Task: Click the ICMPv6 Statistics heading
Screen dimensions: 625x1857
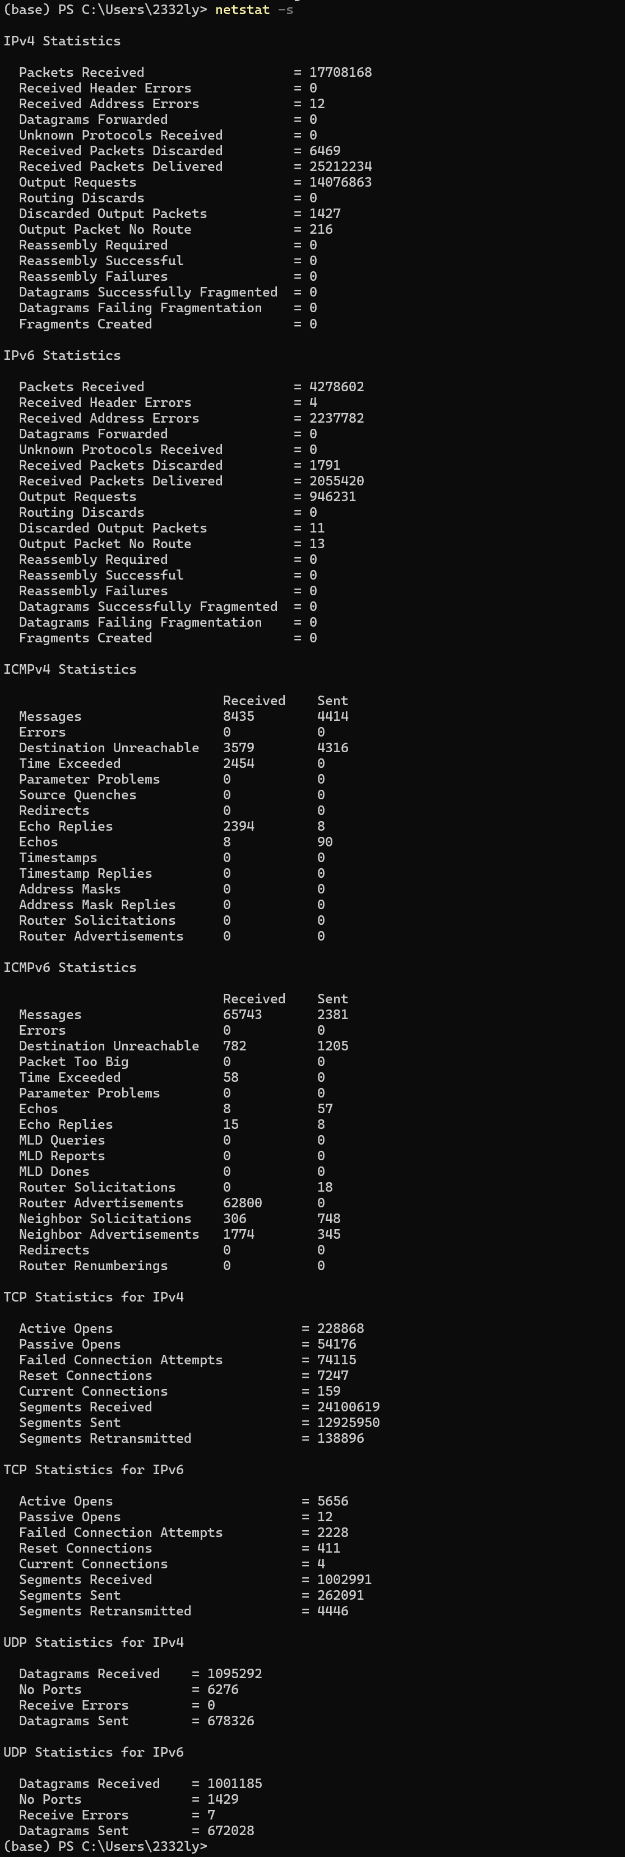Action: [70, 967]
